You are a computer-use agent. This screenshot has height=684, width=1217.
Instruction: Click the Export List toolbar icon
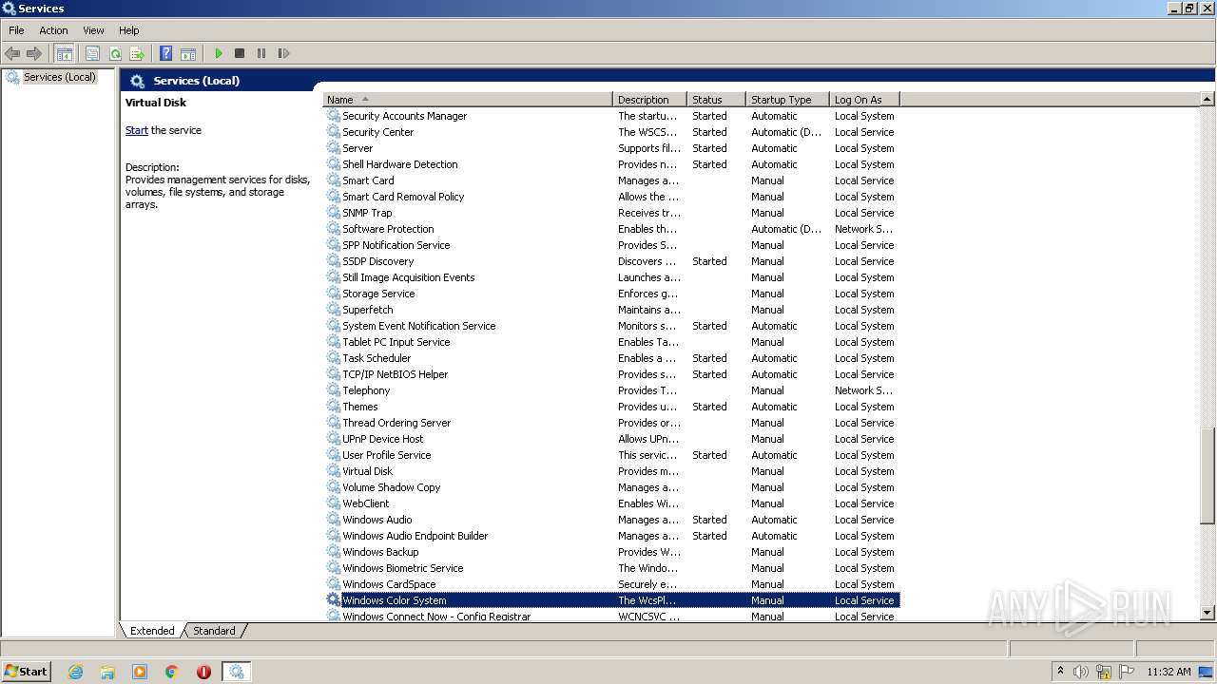[137, 53]
